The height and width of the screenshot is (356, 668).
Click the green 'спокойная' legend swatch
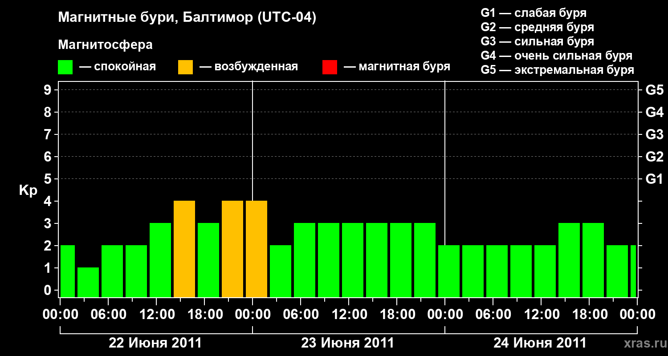65,67
